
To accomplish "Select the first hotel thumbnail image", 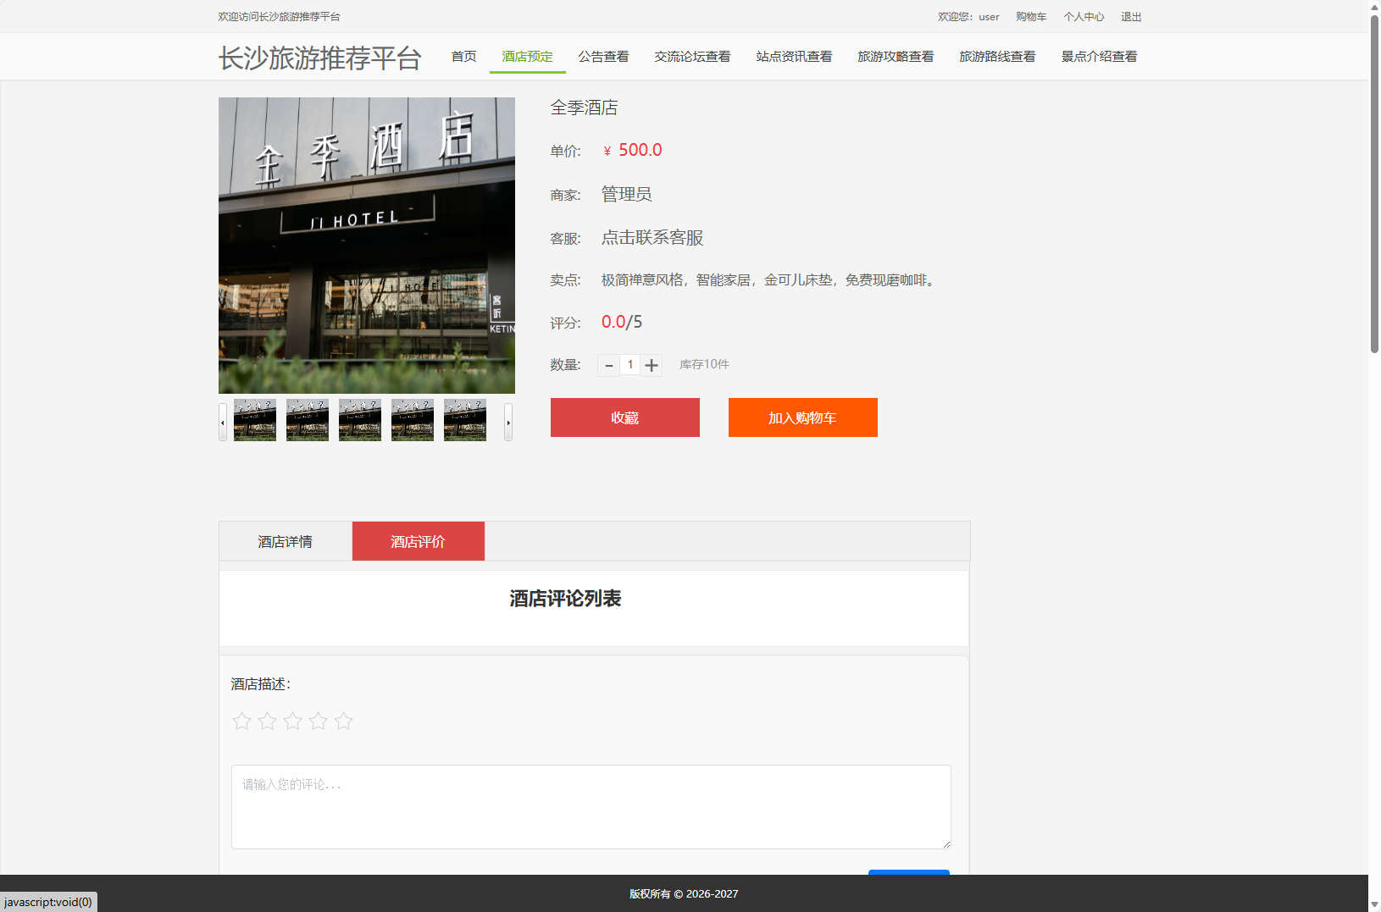I will (x=254, y=419).
